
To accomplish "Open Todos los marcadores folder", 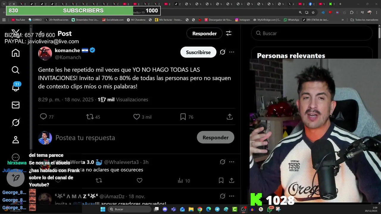I will click(x=364, y=20).
